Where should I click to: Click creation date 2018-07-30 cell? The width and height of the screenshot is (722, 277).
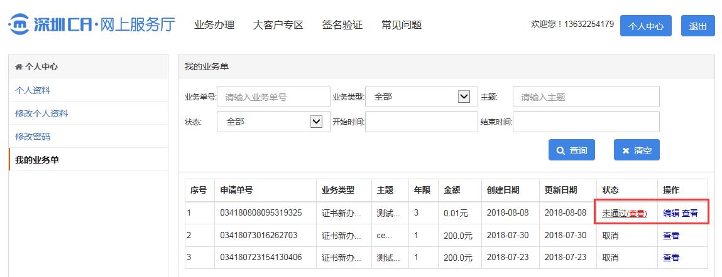point(508,236)
